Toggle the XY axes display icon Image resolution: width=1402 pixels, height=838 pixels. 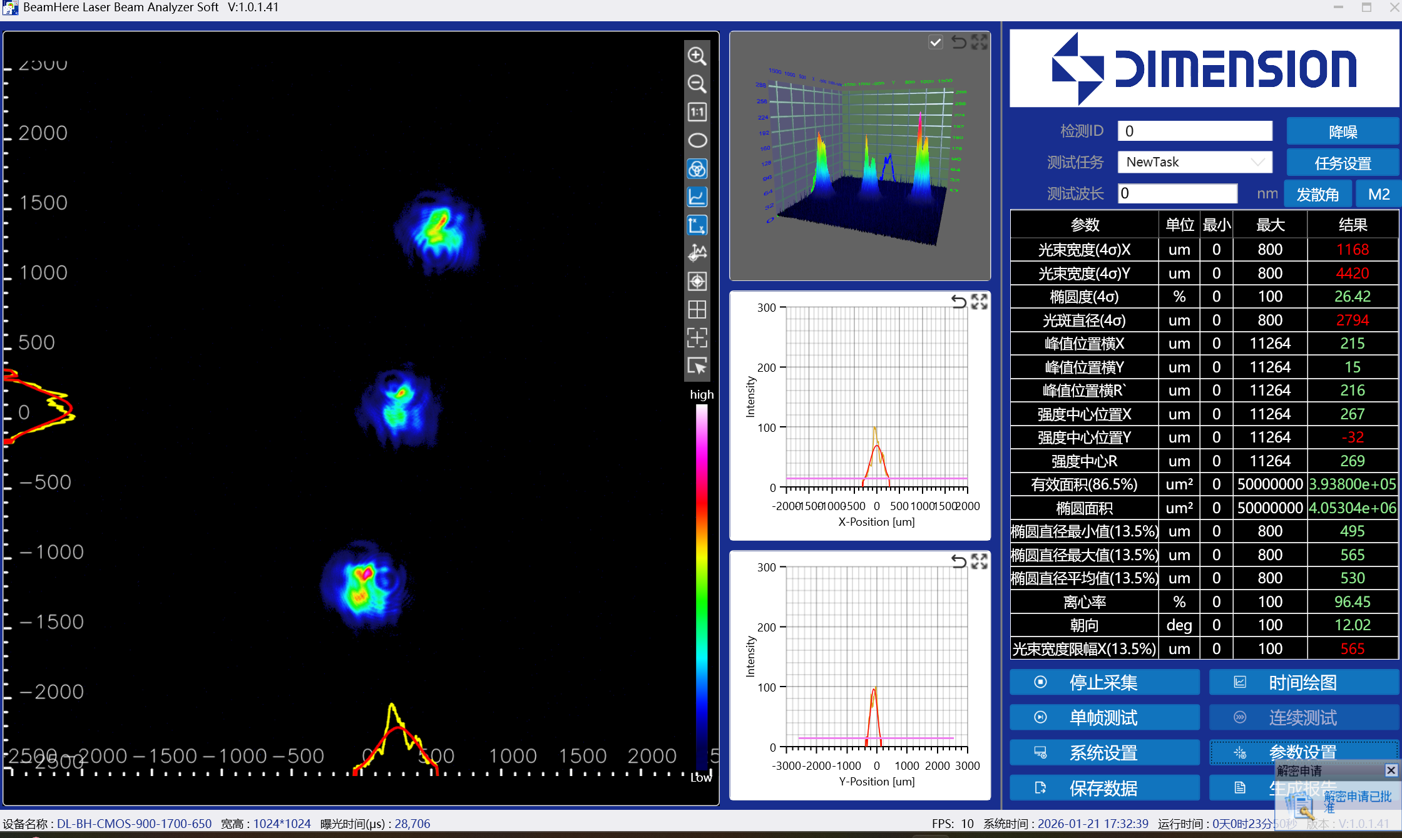pyautogui.click(x=697, y=225)
